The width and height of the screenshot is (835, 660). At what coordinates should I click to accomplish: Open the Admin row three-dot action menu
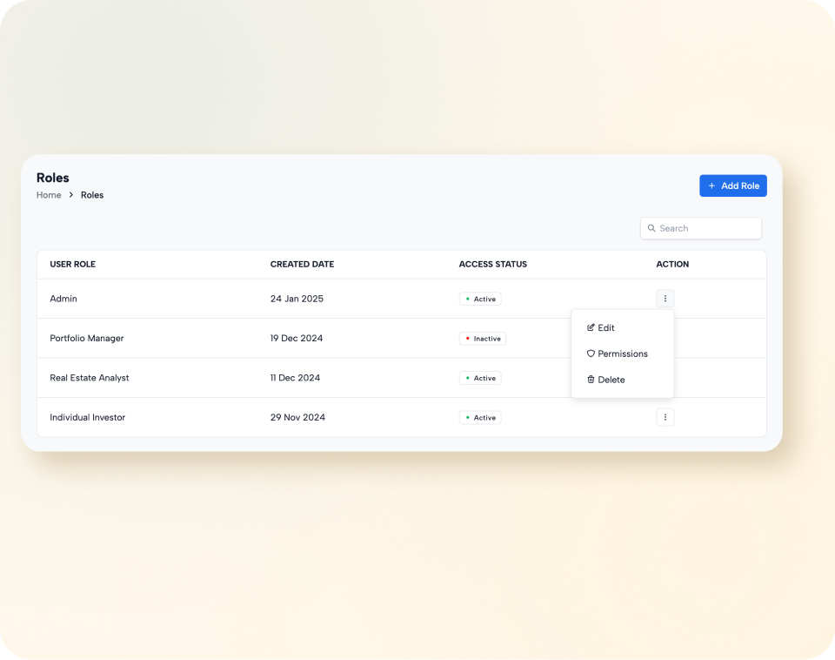tap(665, 299)
